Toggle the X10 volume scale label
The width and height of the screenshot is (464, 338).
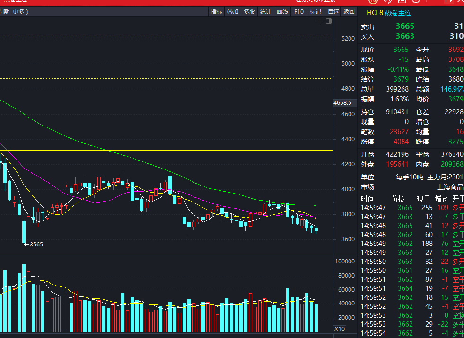(340, 329)
